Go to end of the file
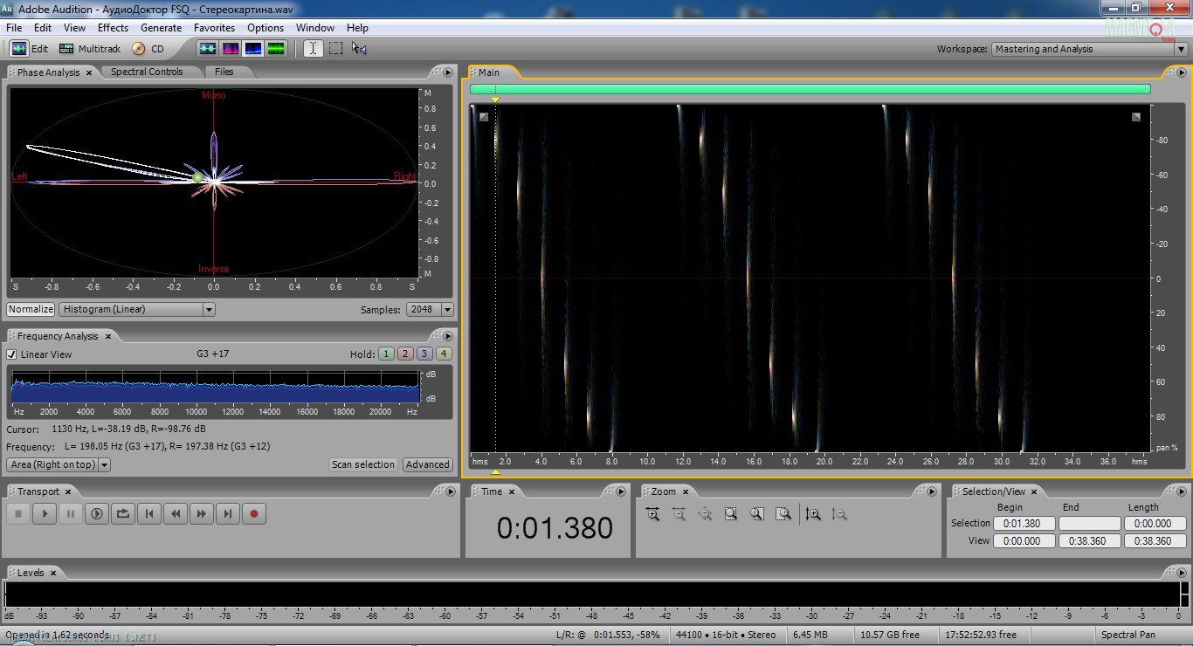The height and width of the screenshot is (646, 1193). (x=228, y=514)
